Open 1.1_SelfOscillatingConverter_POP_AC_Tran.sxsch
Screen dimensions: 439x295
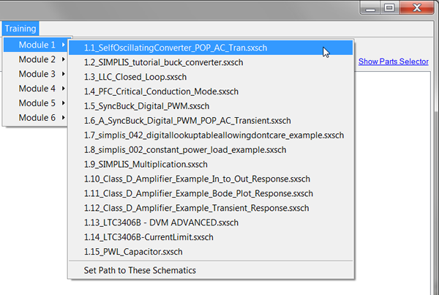(211, 48)
